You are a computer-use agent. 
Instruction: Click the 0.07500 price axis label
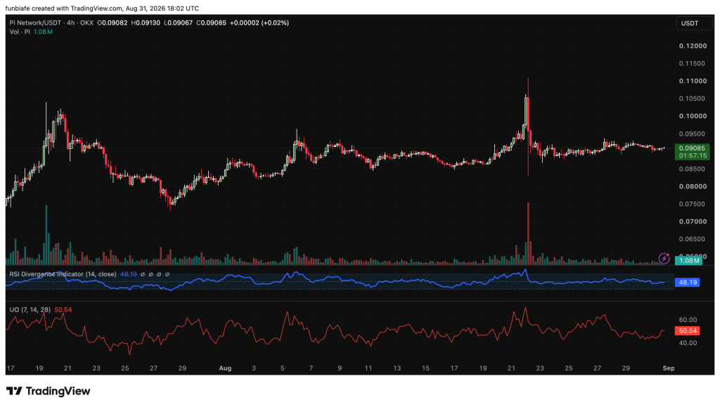[693, 204]
